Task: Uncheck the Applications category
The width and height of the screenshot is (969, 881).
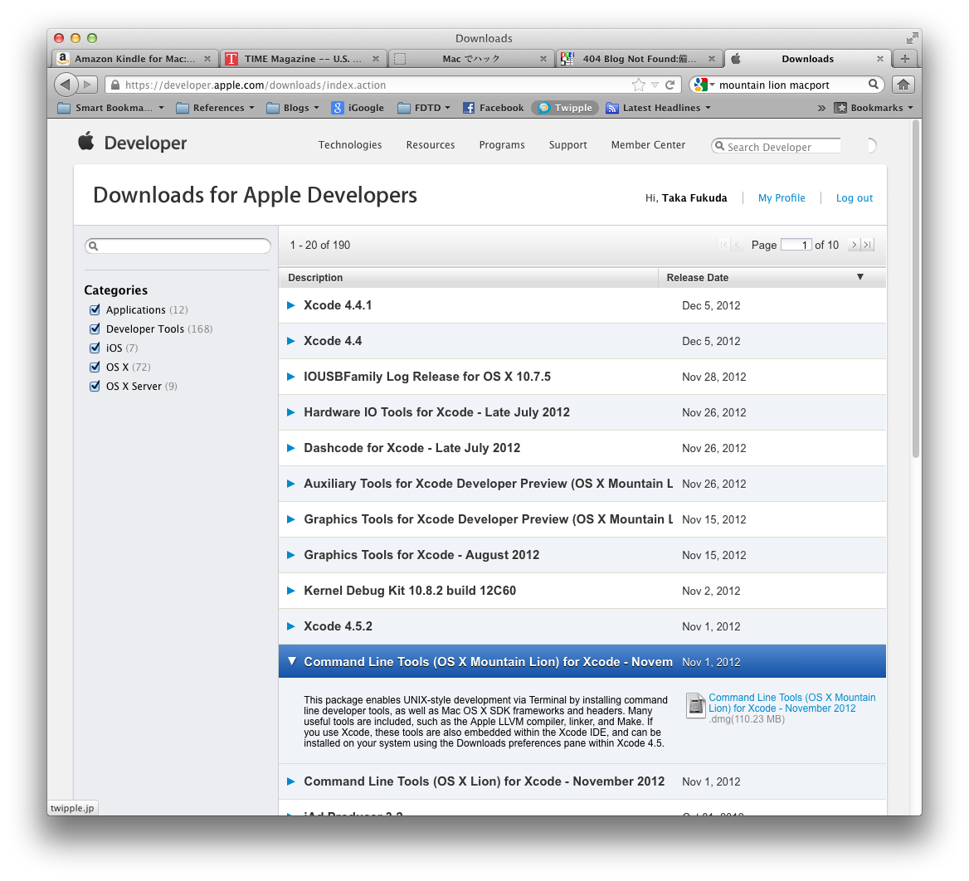Action: coord(95,309)
